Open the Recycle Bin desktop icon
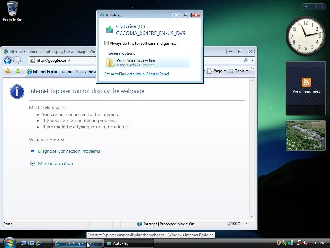The image size is (330, 248). [x=13, y=12]
